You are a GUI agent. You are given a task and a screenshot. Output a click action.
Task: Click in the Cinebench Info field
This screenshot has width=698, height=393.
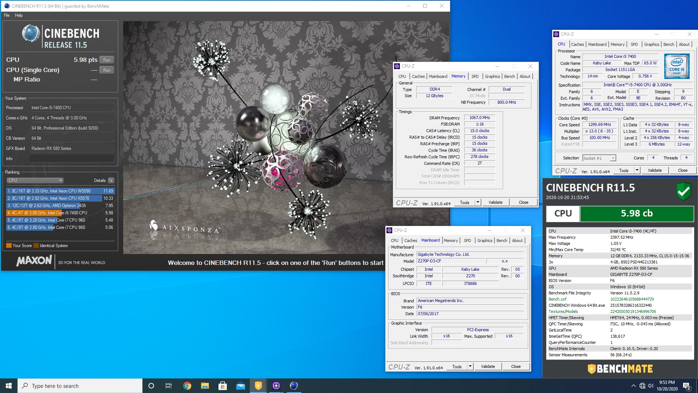tap(72, 159)
